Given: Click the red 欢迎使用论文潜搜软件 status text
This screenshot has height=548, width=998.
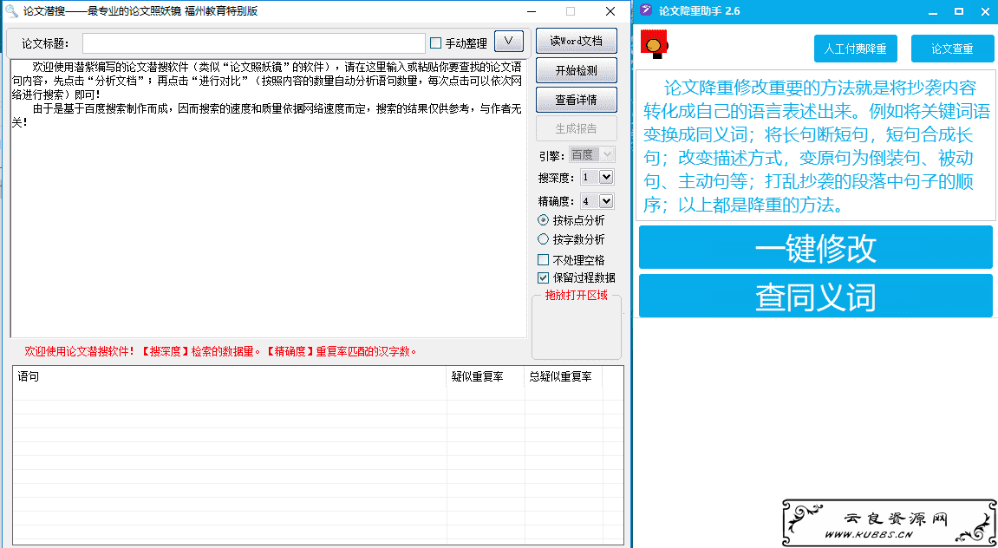Looking at the screenshot, I should pyautogui.click(x=221, y=350).
